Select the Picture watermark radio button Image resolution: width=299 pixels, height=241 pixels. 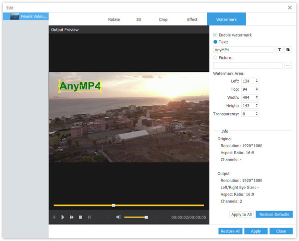click(x=215, y=57)
